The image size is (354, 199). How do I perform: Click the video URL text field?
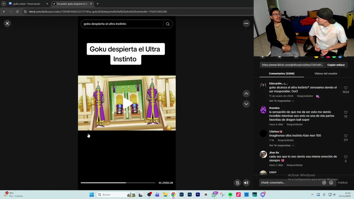[x=292, y=65]
